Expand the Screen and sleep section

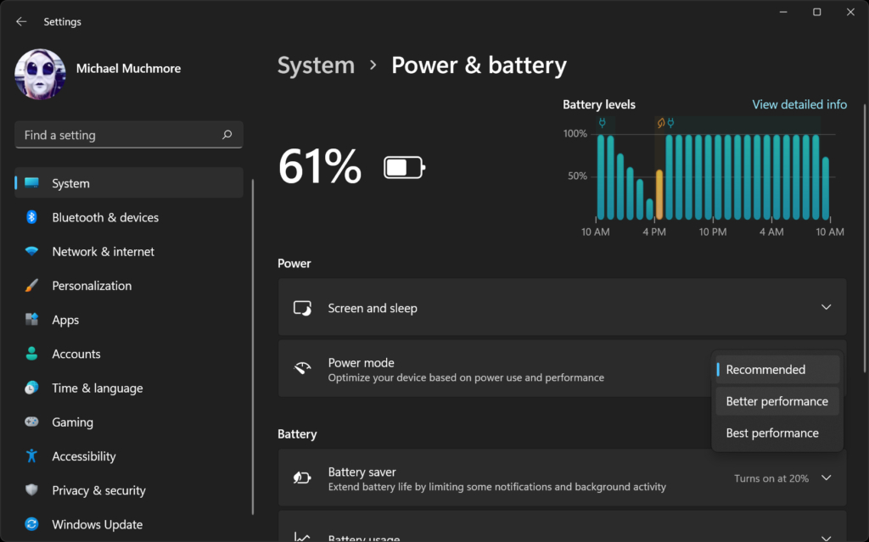point(826,307)
